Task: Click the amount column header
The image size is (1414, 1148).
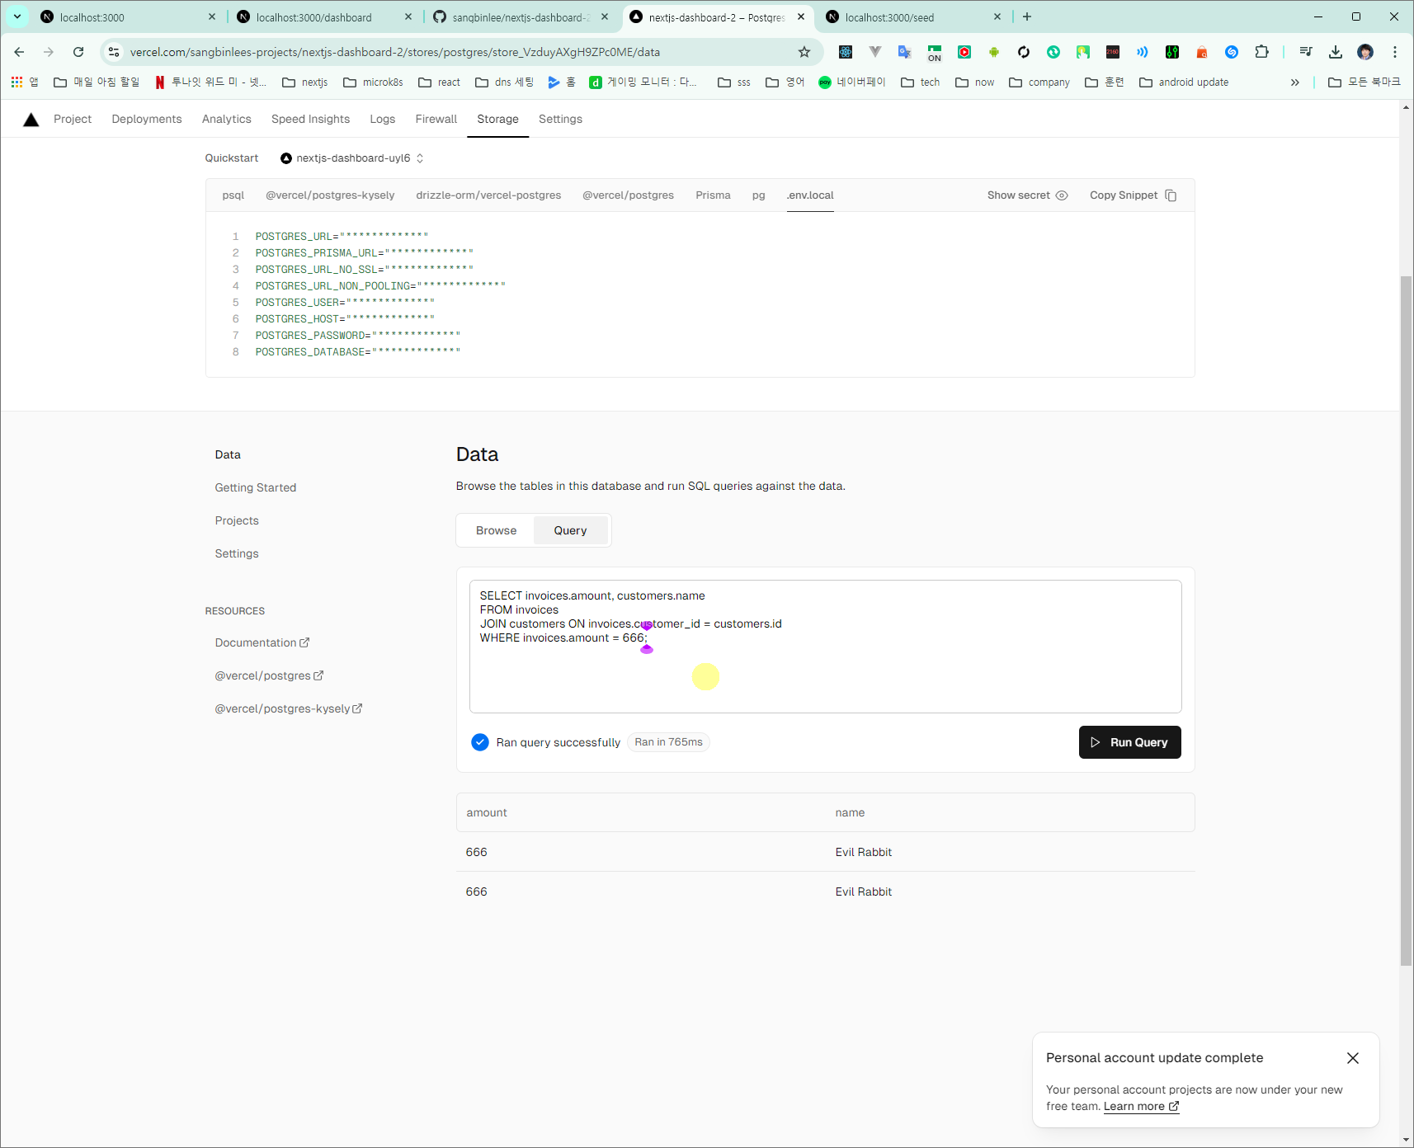Action: pos(487,812)
